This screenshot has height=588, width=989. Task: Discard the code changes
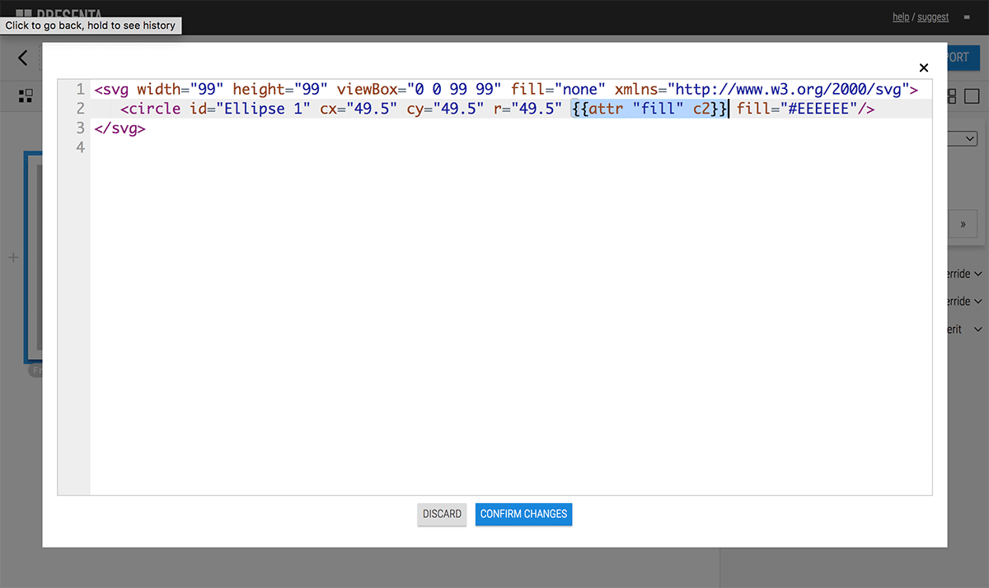443,514
